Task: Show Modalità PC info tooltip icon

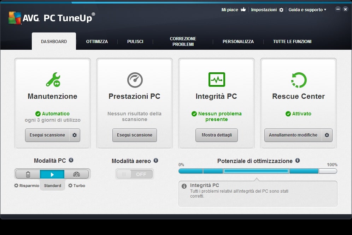Action: pos(71,160)
